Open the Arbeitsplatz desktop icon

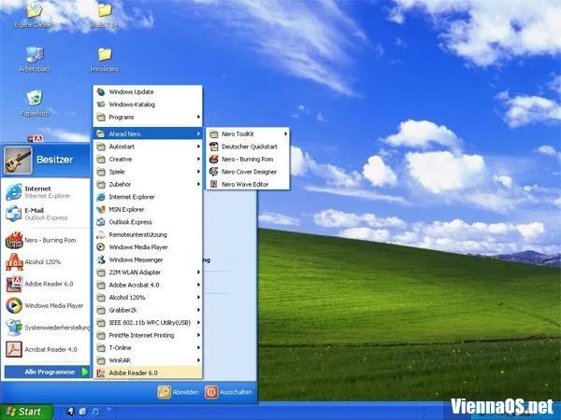coord(36,54)
